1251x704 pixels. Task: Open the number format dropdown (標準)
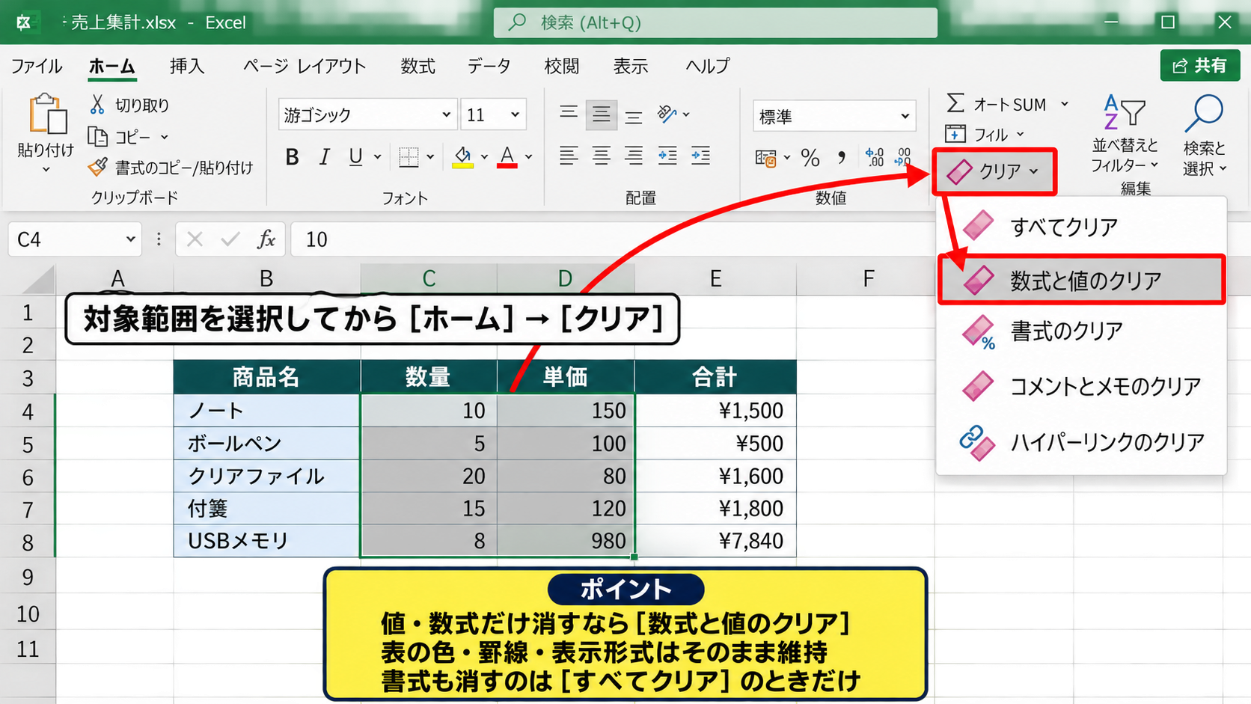click(905, 116)
